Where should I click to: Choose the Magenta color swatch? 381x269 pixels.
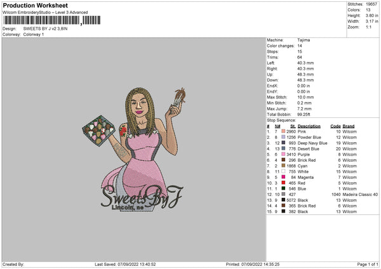[283, 177]
